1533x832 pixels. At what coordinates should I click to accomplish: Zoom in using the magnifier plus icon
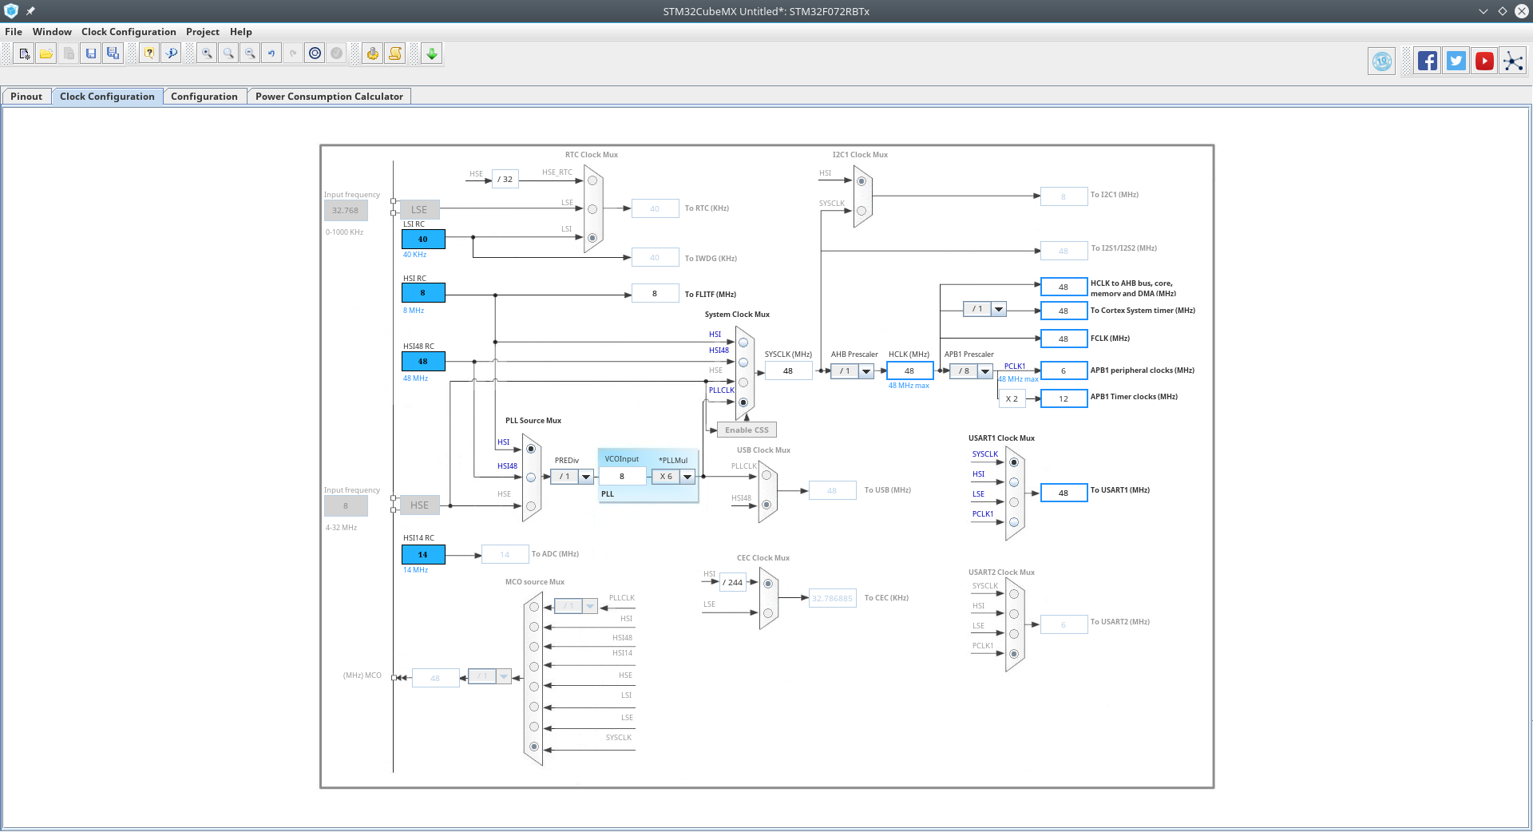(x=207, y=53)
